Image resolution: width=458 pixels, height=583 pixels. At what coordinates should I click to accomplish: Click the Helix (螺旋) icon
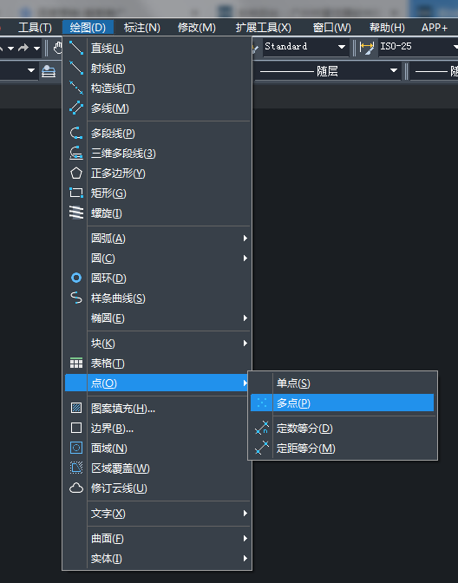(76, 213)
